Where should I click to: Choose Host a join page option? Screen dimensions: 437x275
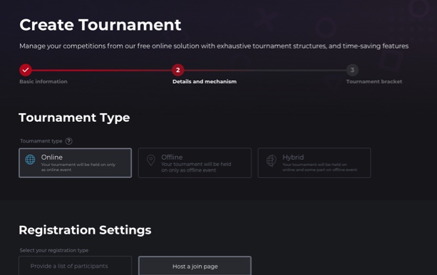pos(195,266)
